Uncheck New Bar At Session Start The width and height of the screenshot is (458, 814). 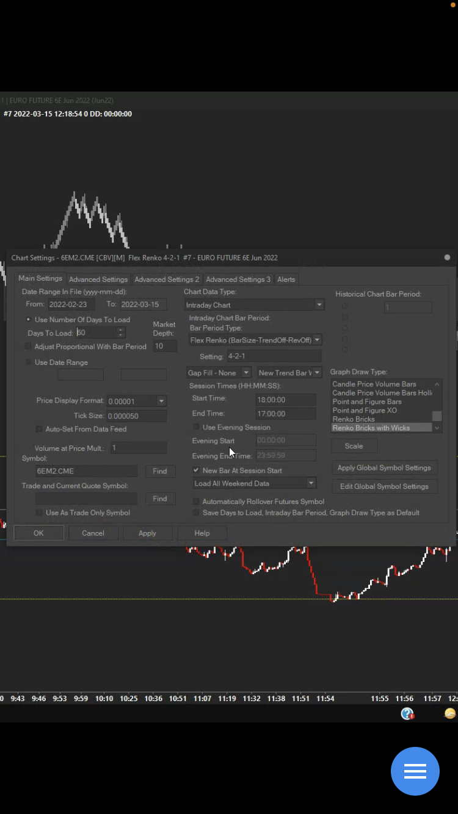click(x=197, y=470)
